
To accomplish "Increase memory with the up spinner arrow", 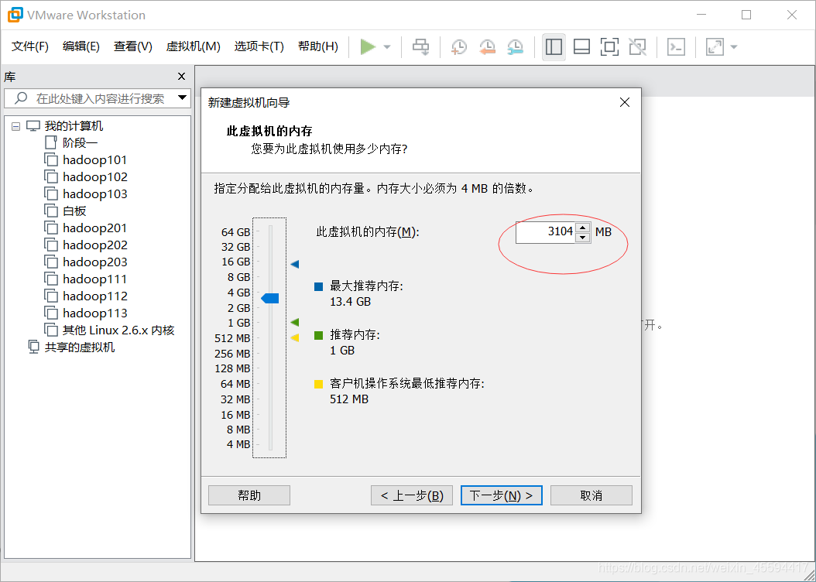I will click(583, 227).
